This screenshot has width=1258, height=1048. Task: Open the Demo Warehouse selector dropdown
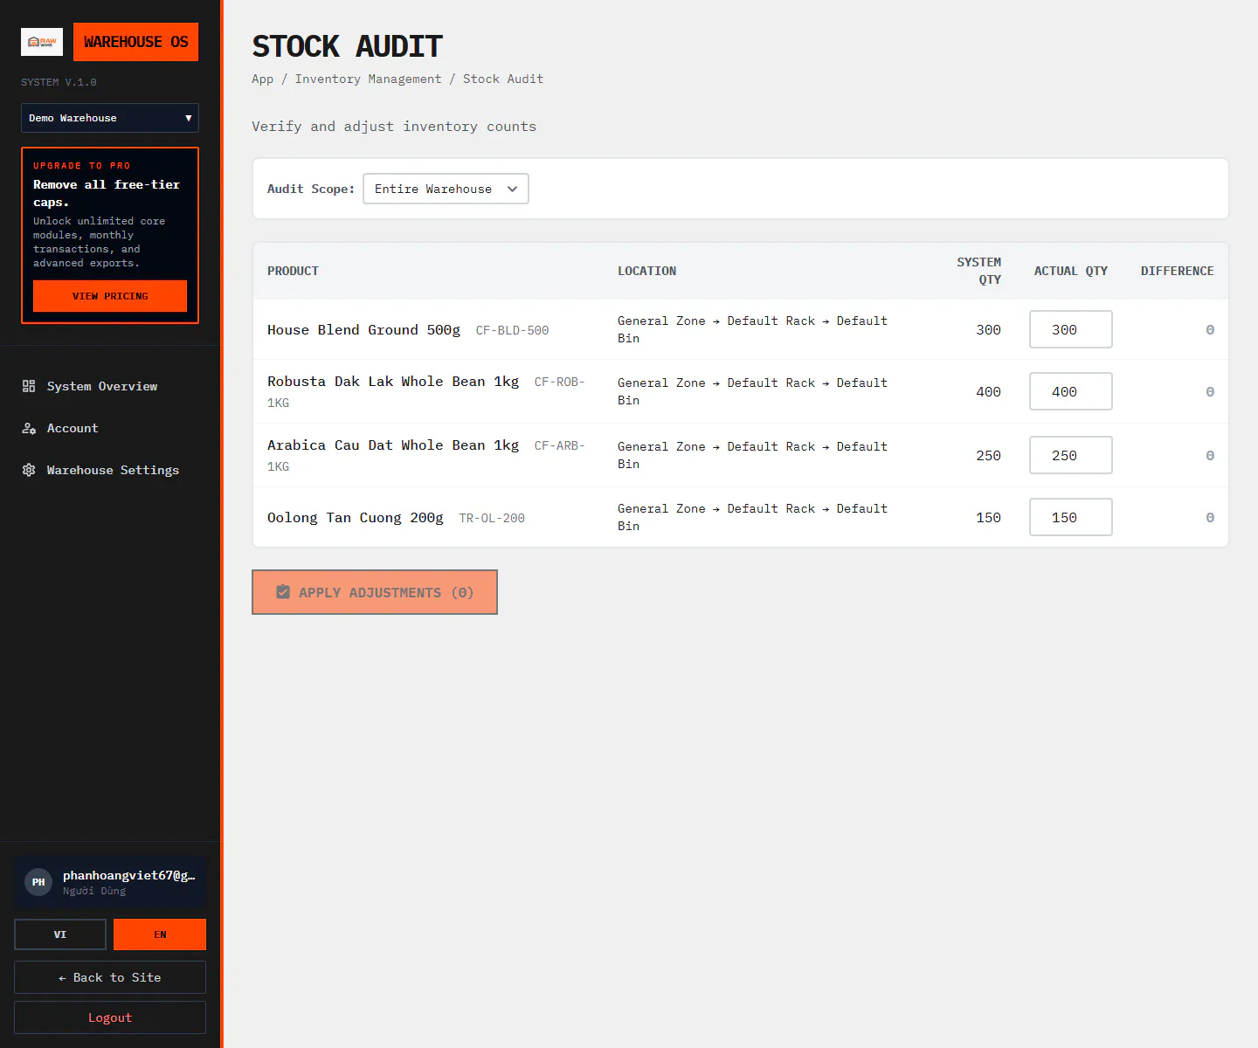[110, 118]
